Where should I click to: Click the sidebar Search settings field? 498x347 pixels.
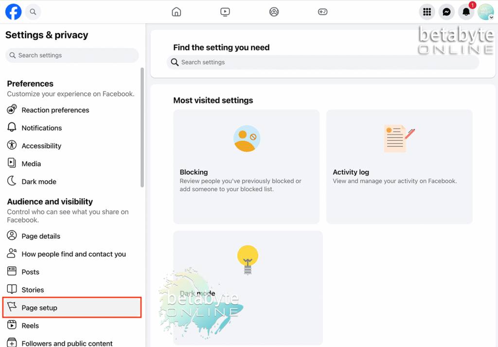click(x=72, y=55)
